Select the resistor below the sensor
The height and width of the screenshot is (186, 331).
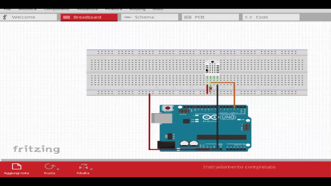coord(211,89)
